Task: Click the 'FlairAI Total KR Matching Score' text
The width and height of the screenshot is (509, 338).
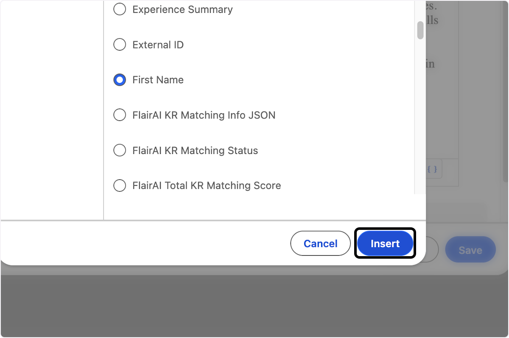Action: (x=207, y=185)
